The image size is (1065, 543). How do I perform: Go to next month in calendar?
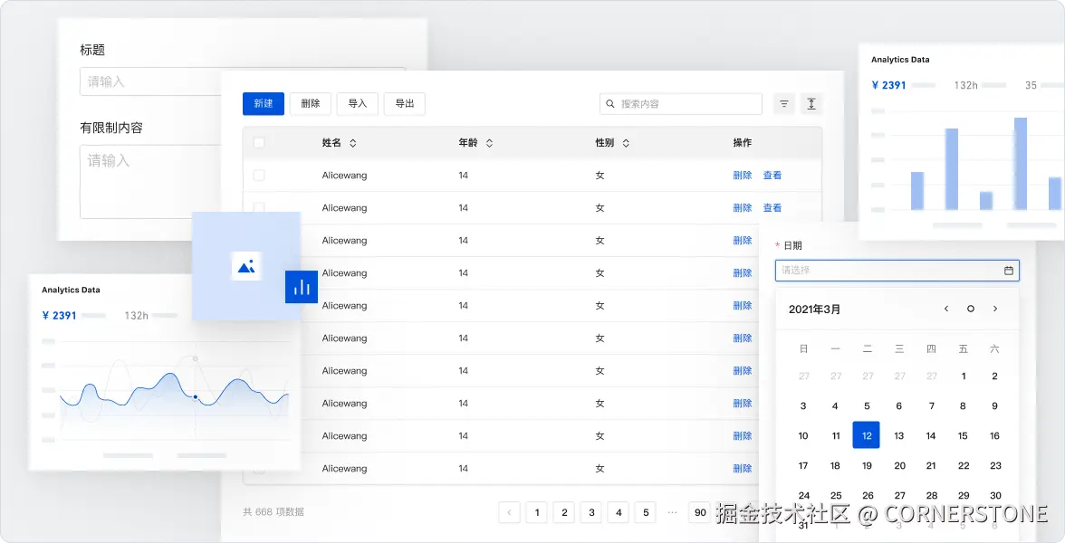pyautogui.click(x=995, y=309)
